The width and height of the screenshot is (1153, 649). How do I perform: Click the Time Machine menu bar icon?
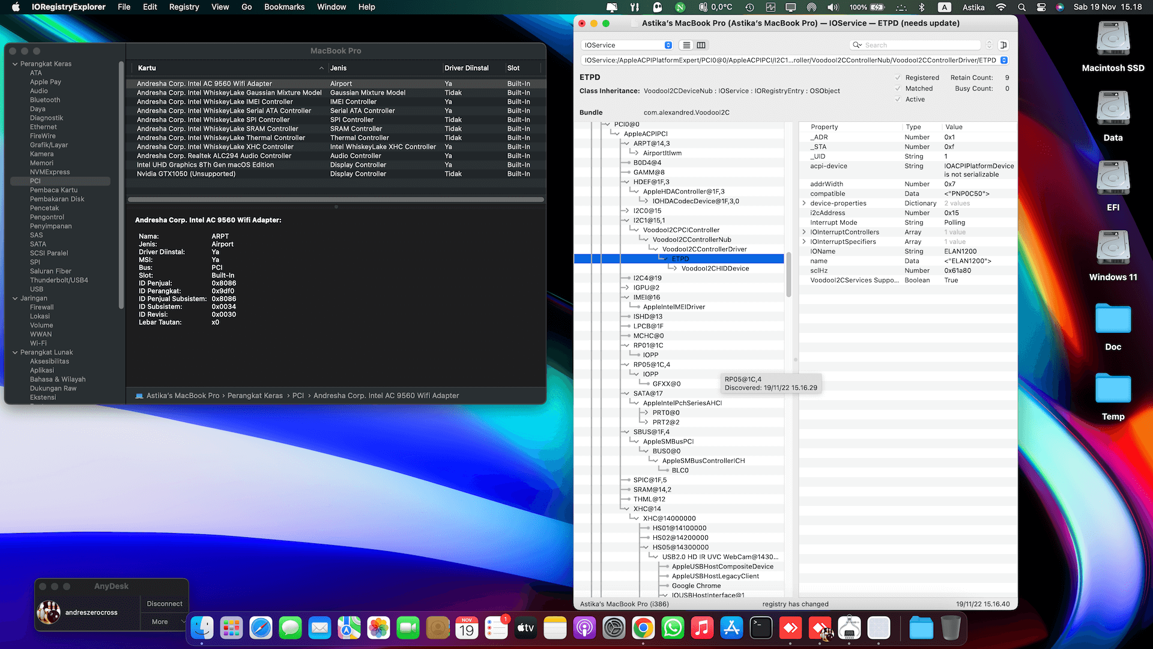[x=749, y=7]
